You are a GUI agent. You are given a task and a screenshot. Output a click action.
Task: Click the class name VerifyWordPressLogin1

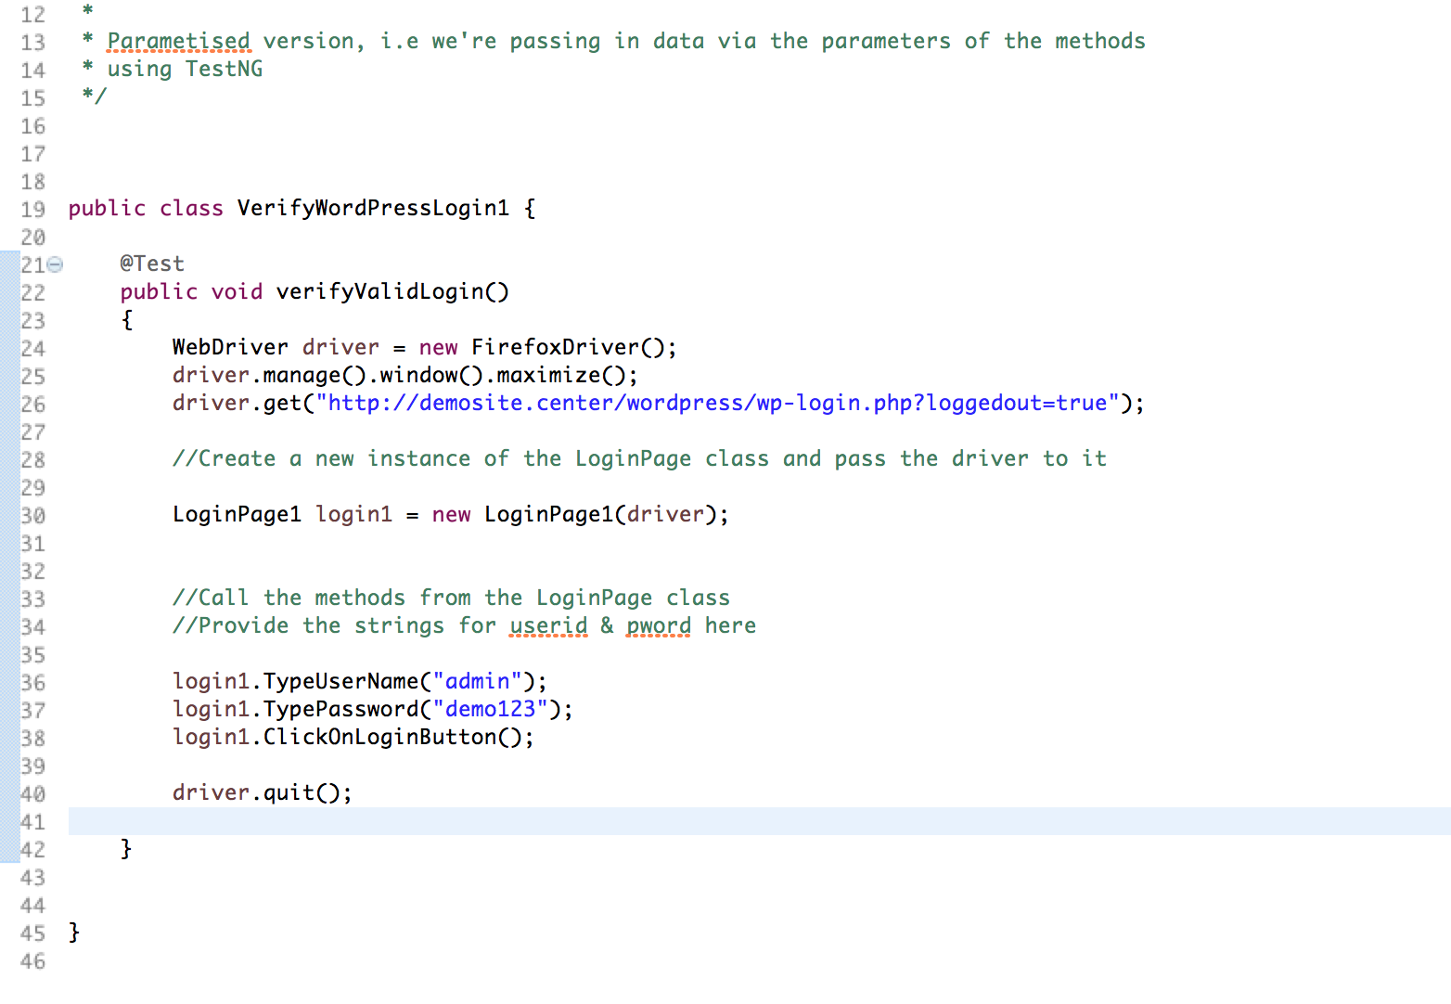[x=373, y=208]
